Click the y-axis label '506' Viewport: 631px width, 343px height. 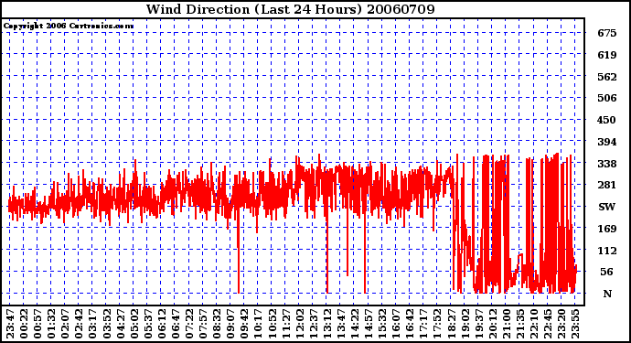[607, 98]
